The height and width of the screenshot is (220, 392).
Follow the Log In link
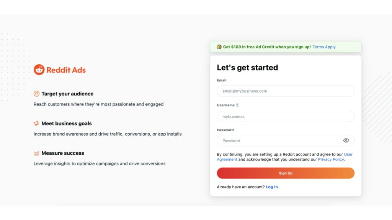(272, 187)
